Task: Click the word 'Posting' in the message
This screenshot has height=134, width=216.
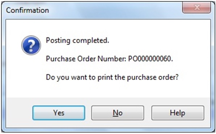Action: click(x=58, y=41)
